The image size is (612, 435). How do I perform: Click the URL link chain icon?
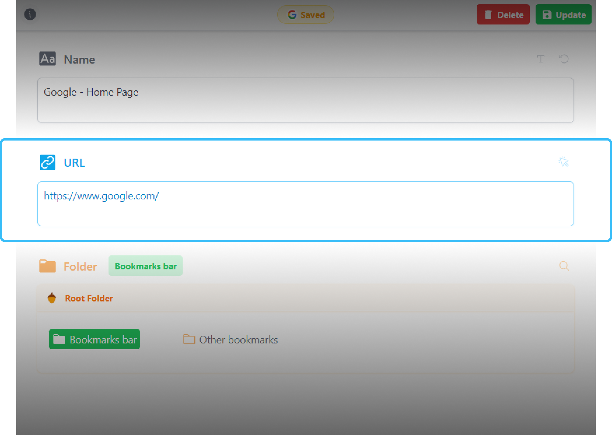[48, 162]
